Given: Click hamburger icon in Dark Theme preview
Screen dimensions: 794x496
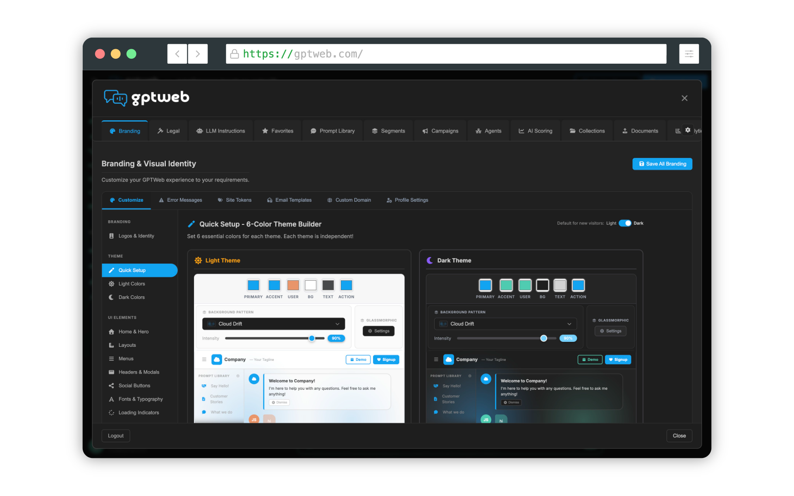Looking at the screenshot, I should point(436,360).
